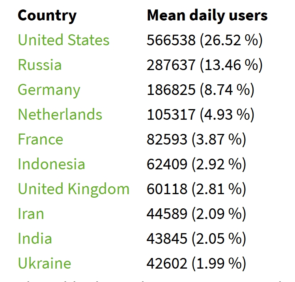Viewport: 295px width, 282px height.
Task: Select the Netherlands link
Action: (60, 115)
